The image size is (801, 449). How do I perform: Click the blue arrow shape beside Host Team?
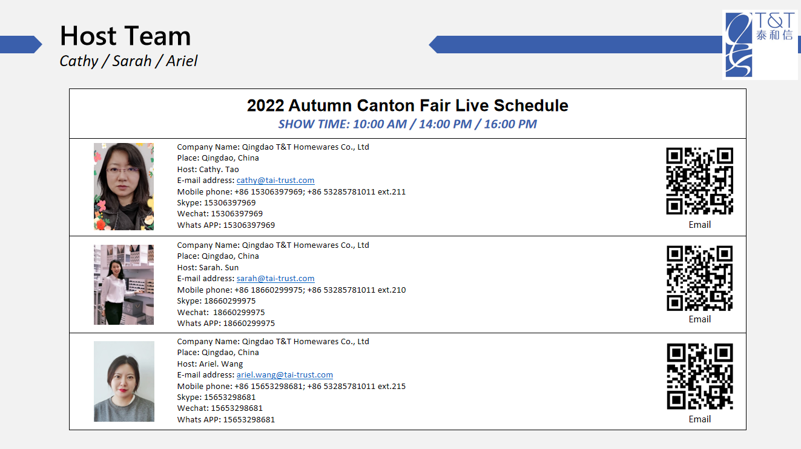(x=20, y=44)
